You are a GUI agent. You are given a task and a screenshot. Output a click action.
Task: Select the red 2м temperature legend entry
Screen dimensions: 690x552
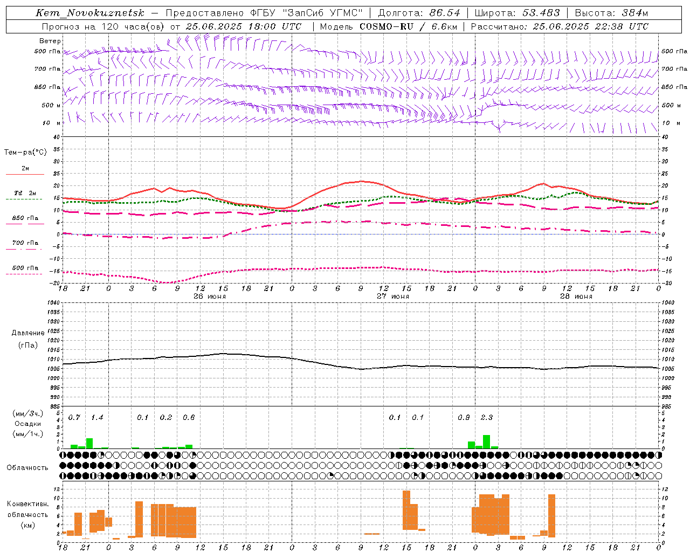point(25,170)
